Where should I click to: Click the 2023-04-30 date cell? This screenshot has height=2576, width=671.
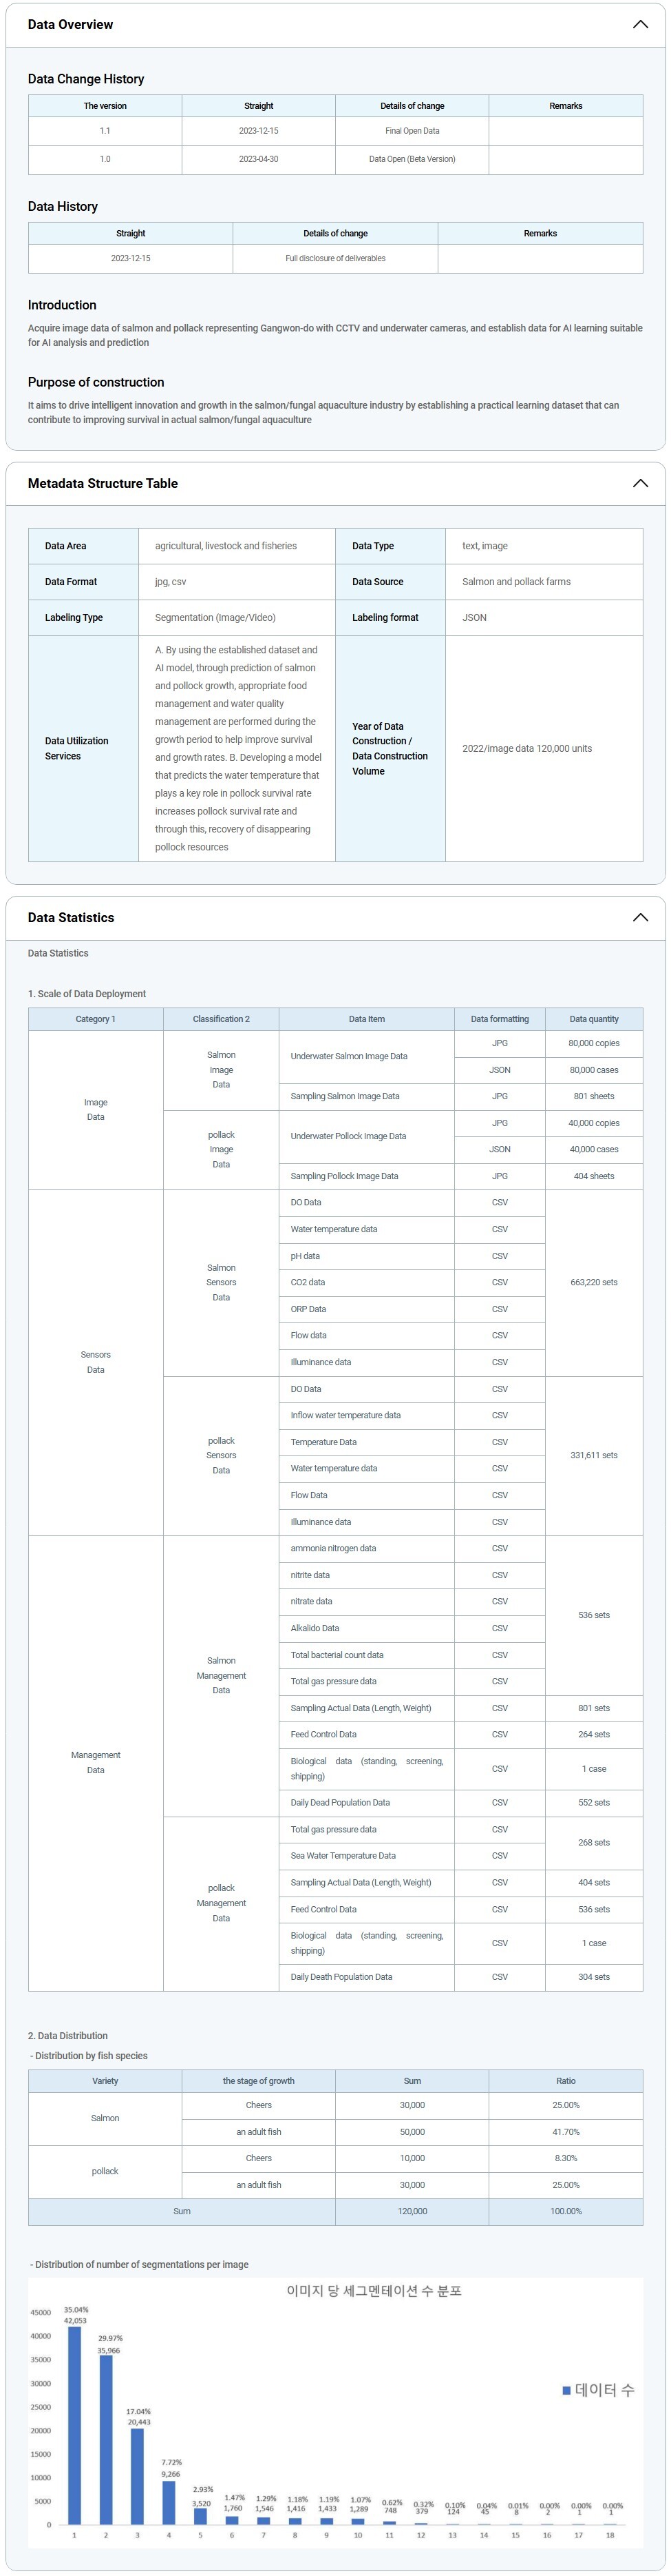coord(259,159)
